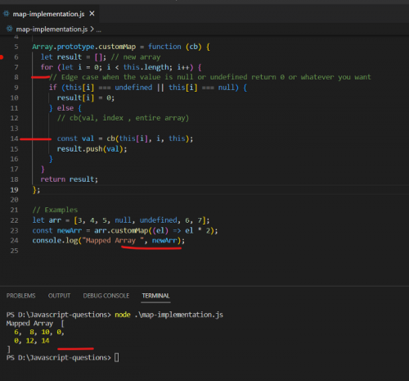Select the TERMINAL panel tab
409x381 pixels.
pos(155,296)
